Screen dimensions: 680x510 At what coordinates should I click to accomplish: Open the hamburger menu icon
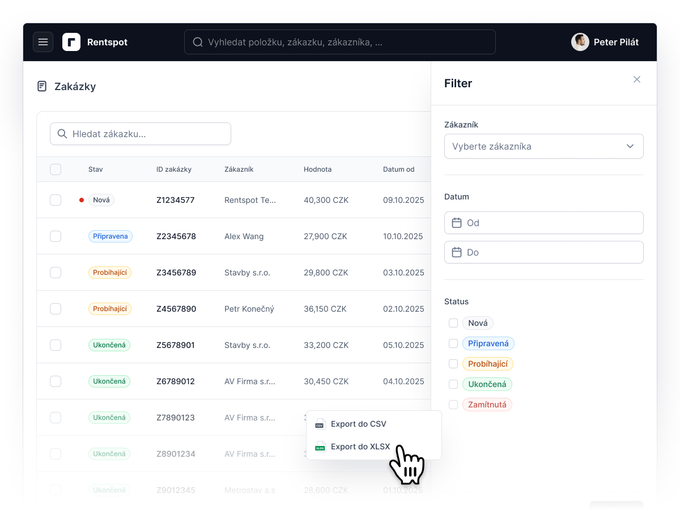tap(43, 42)
